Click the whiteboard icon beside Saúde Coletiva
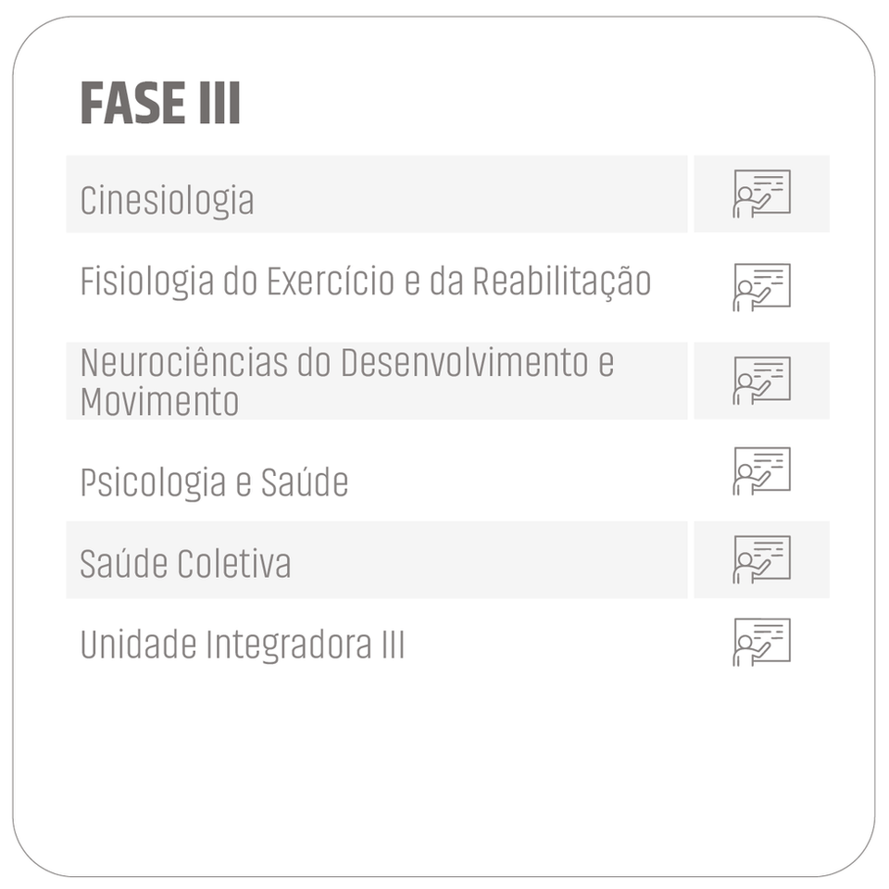This screenshot has width=889, height=889. (x=761, y=559)
